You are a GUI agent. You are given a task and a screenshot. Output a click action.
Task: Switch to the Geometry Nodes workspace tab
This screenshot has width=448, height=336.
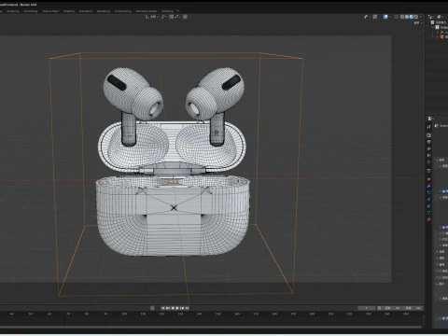(x=147, y=11)
